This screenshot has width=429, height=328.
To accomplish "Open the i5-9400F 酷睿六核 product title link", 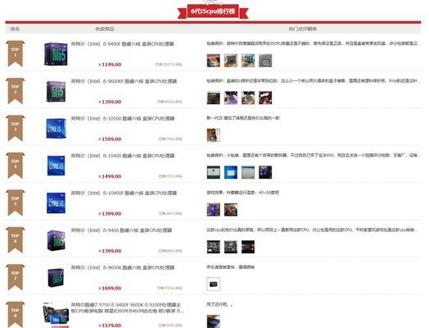I will [123, 43].
